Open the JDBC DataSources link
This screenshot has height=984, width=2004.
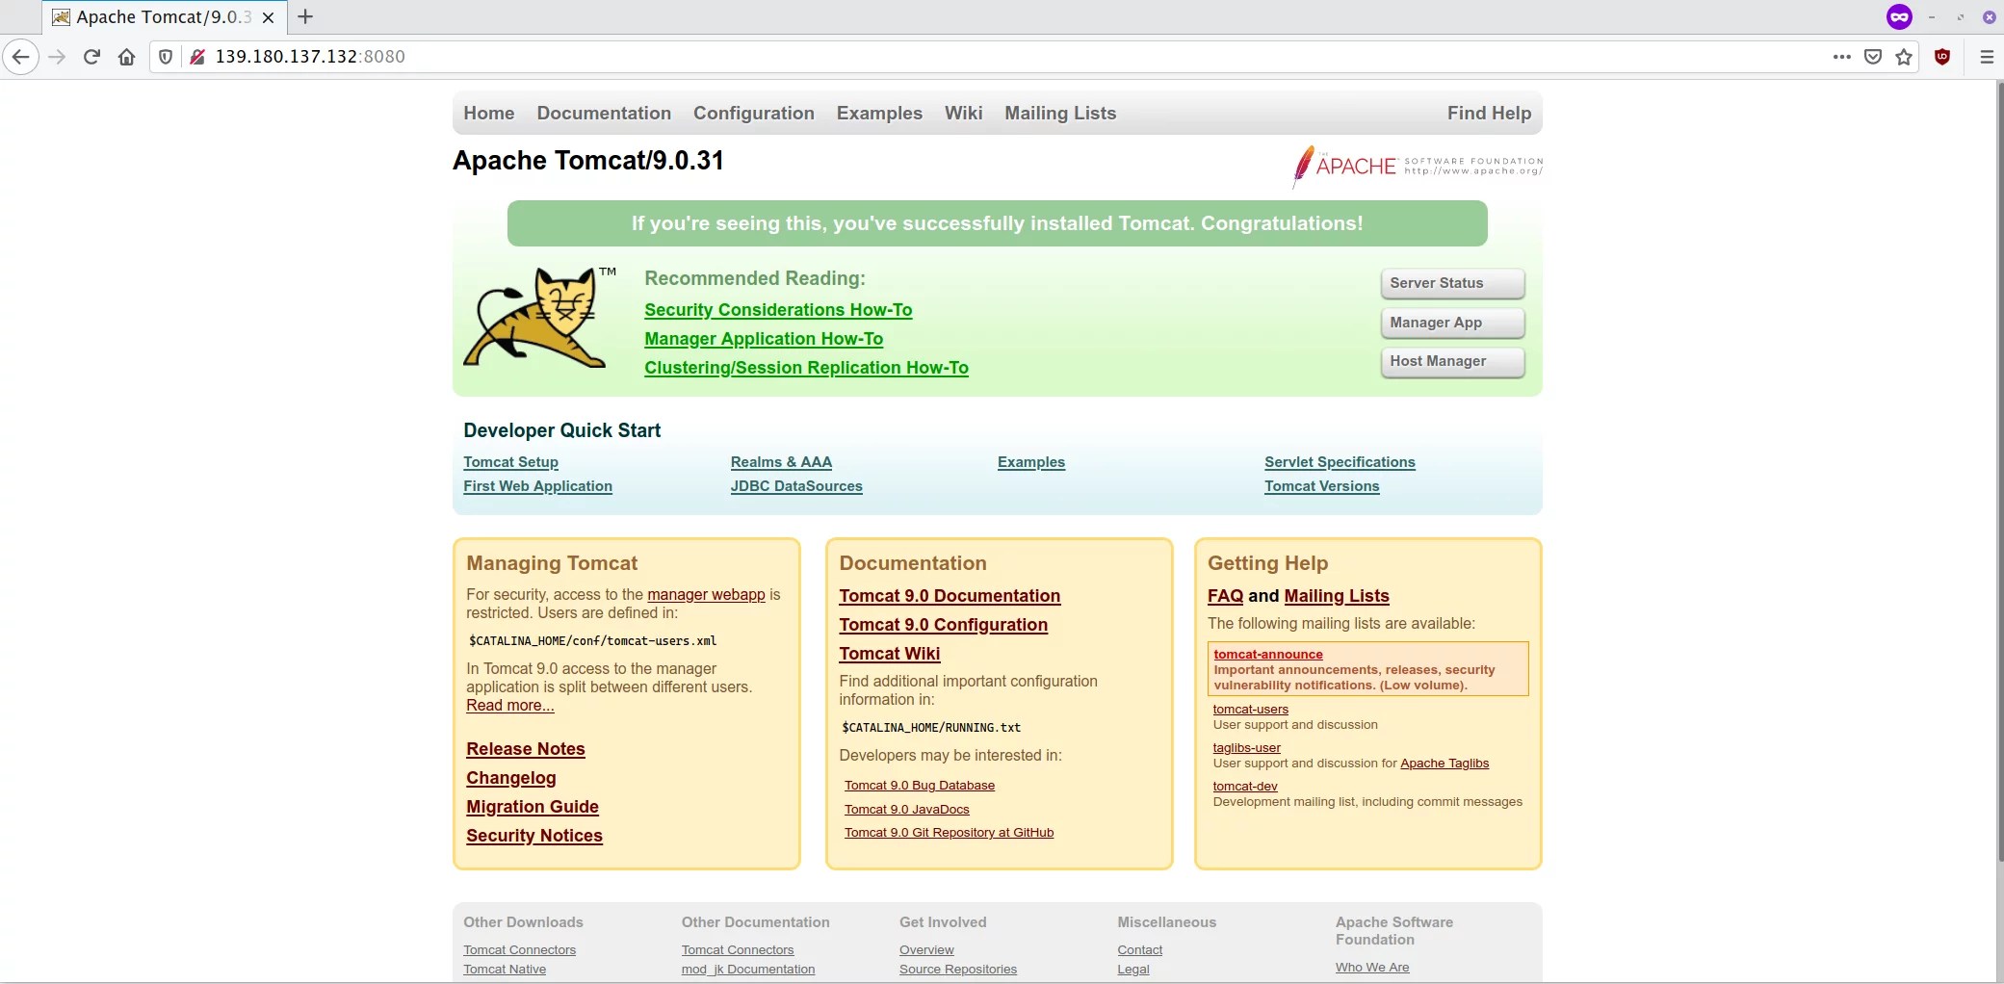(796, 486)
